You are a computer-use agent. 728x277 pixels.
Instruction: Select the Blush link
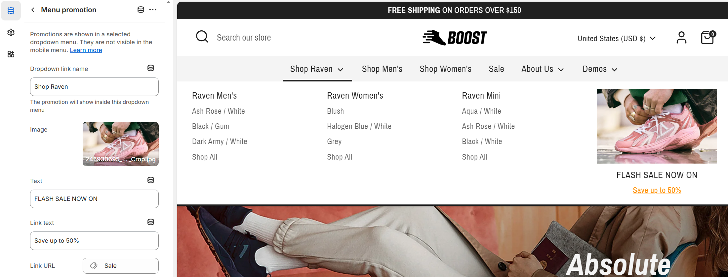pos(336,111)
